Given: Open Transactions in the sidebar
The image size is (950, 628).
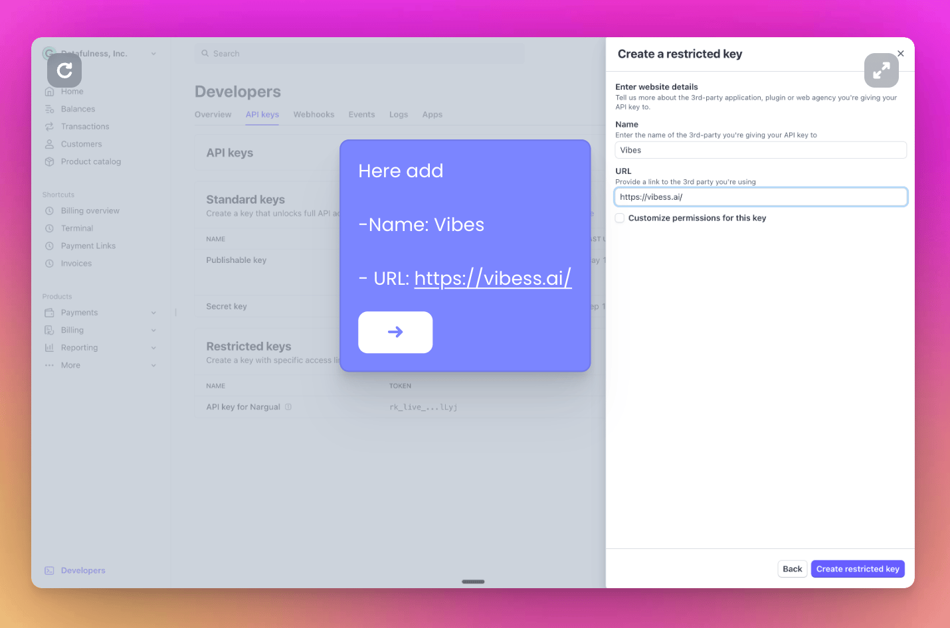Looking at the screenshot, I should click(85, 127).
